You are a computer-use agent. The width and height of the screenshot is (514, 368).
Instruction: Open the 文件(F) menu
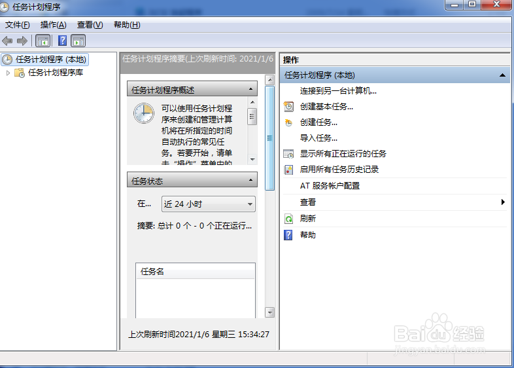pos(18,25)
